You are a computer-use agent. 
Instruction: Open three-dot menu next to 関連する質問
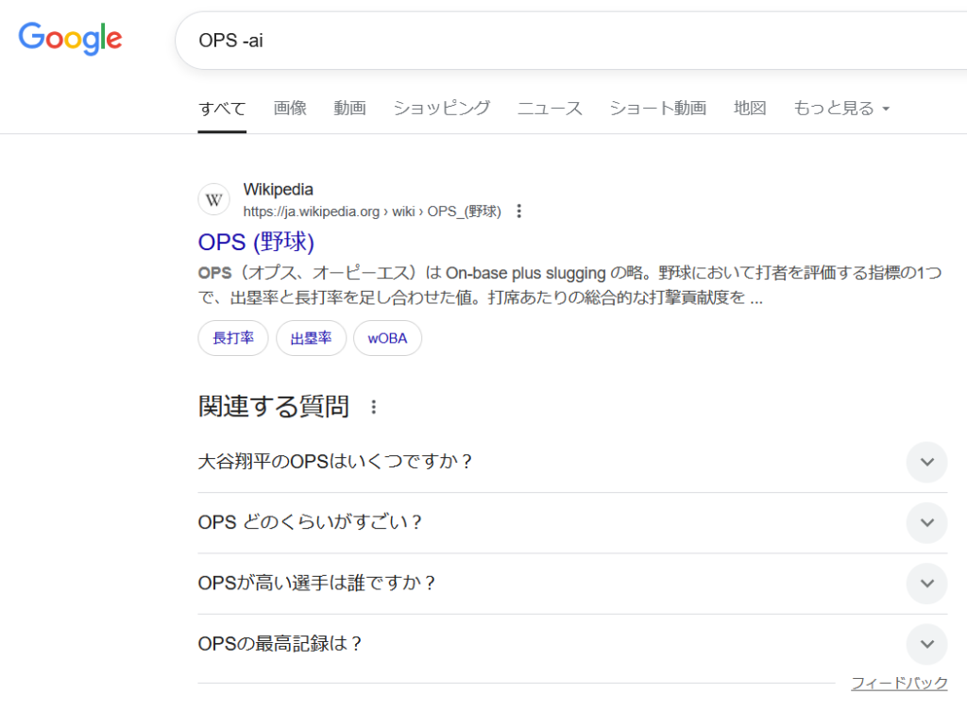click(x=374, y=407)
